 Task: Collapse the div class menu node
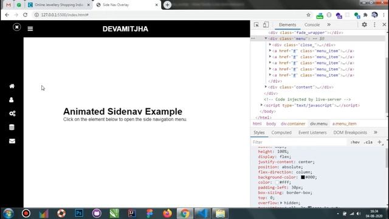266,38
